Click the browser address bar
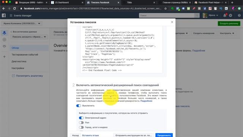Image resolution: width=243 pixels, height=137 pixels. [92, 8]
